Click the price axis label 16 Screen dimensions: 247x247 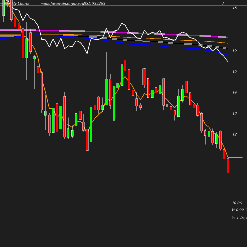tap(235, 50)
